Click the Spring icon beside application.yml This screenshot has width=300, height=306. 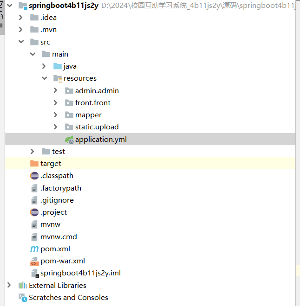click(x=69, y=139)
